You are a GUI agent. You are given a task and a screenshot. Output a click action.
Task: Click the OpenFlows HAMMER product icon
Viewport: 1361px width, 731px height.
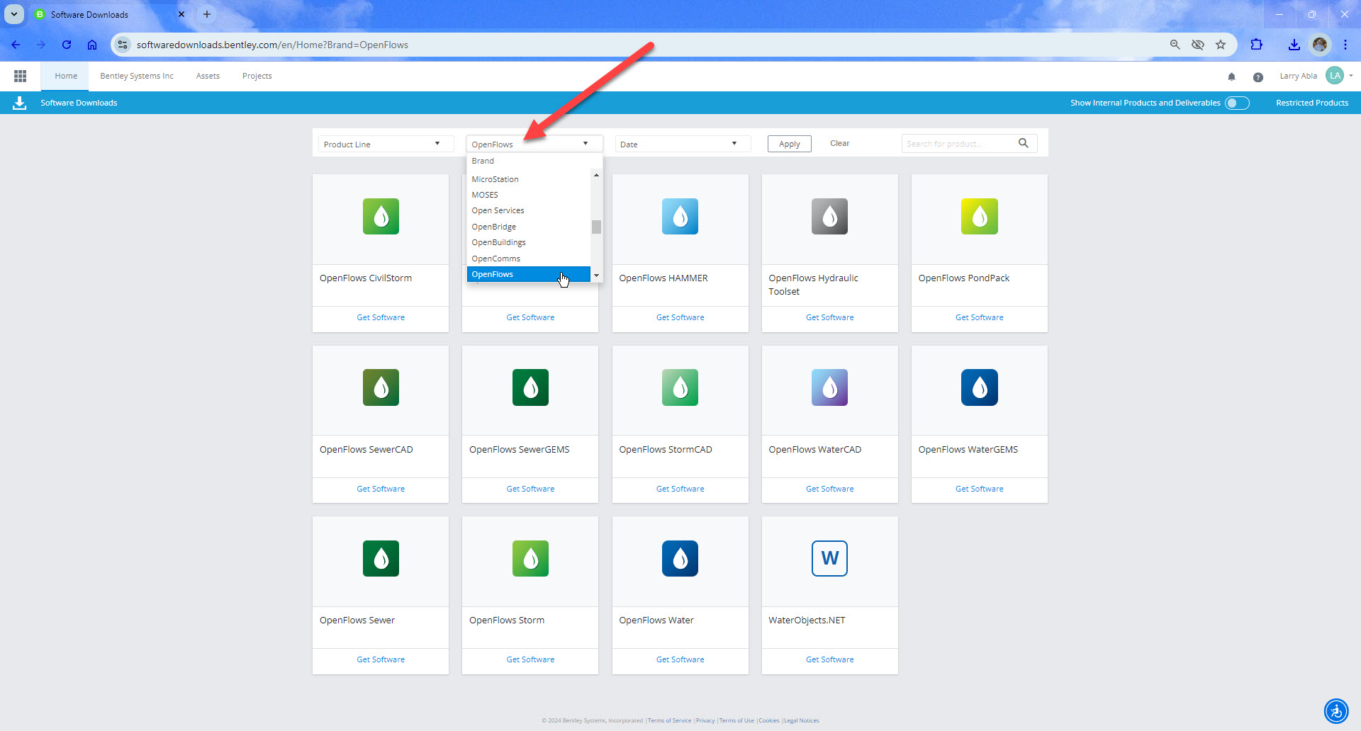680,216
